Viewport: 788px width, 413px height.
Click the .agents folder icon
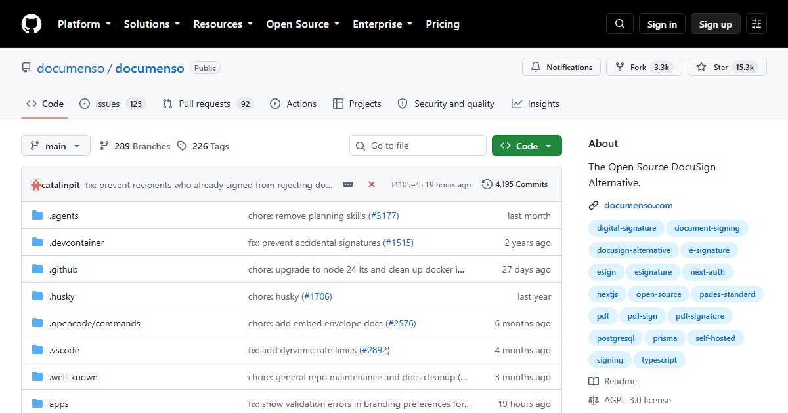pyautogui.click(x=37, y=216)
